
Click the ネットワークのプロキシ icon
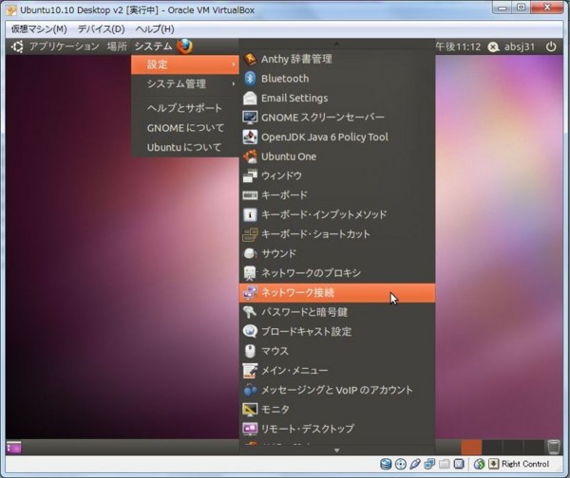click(250, 273)
